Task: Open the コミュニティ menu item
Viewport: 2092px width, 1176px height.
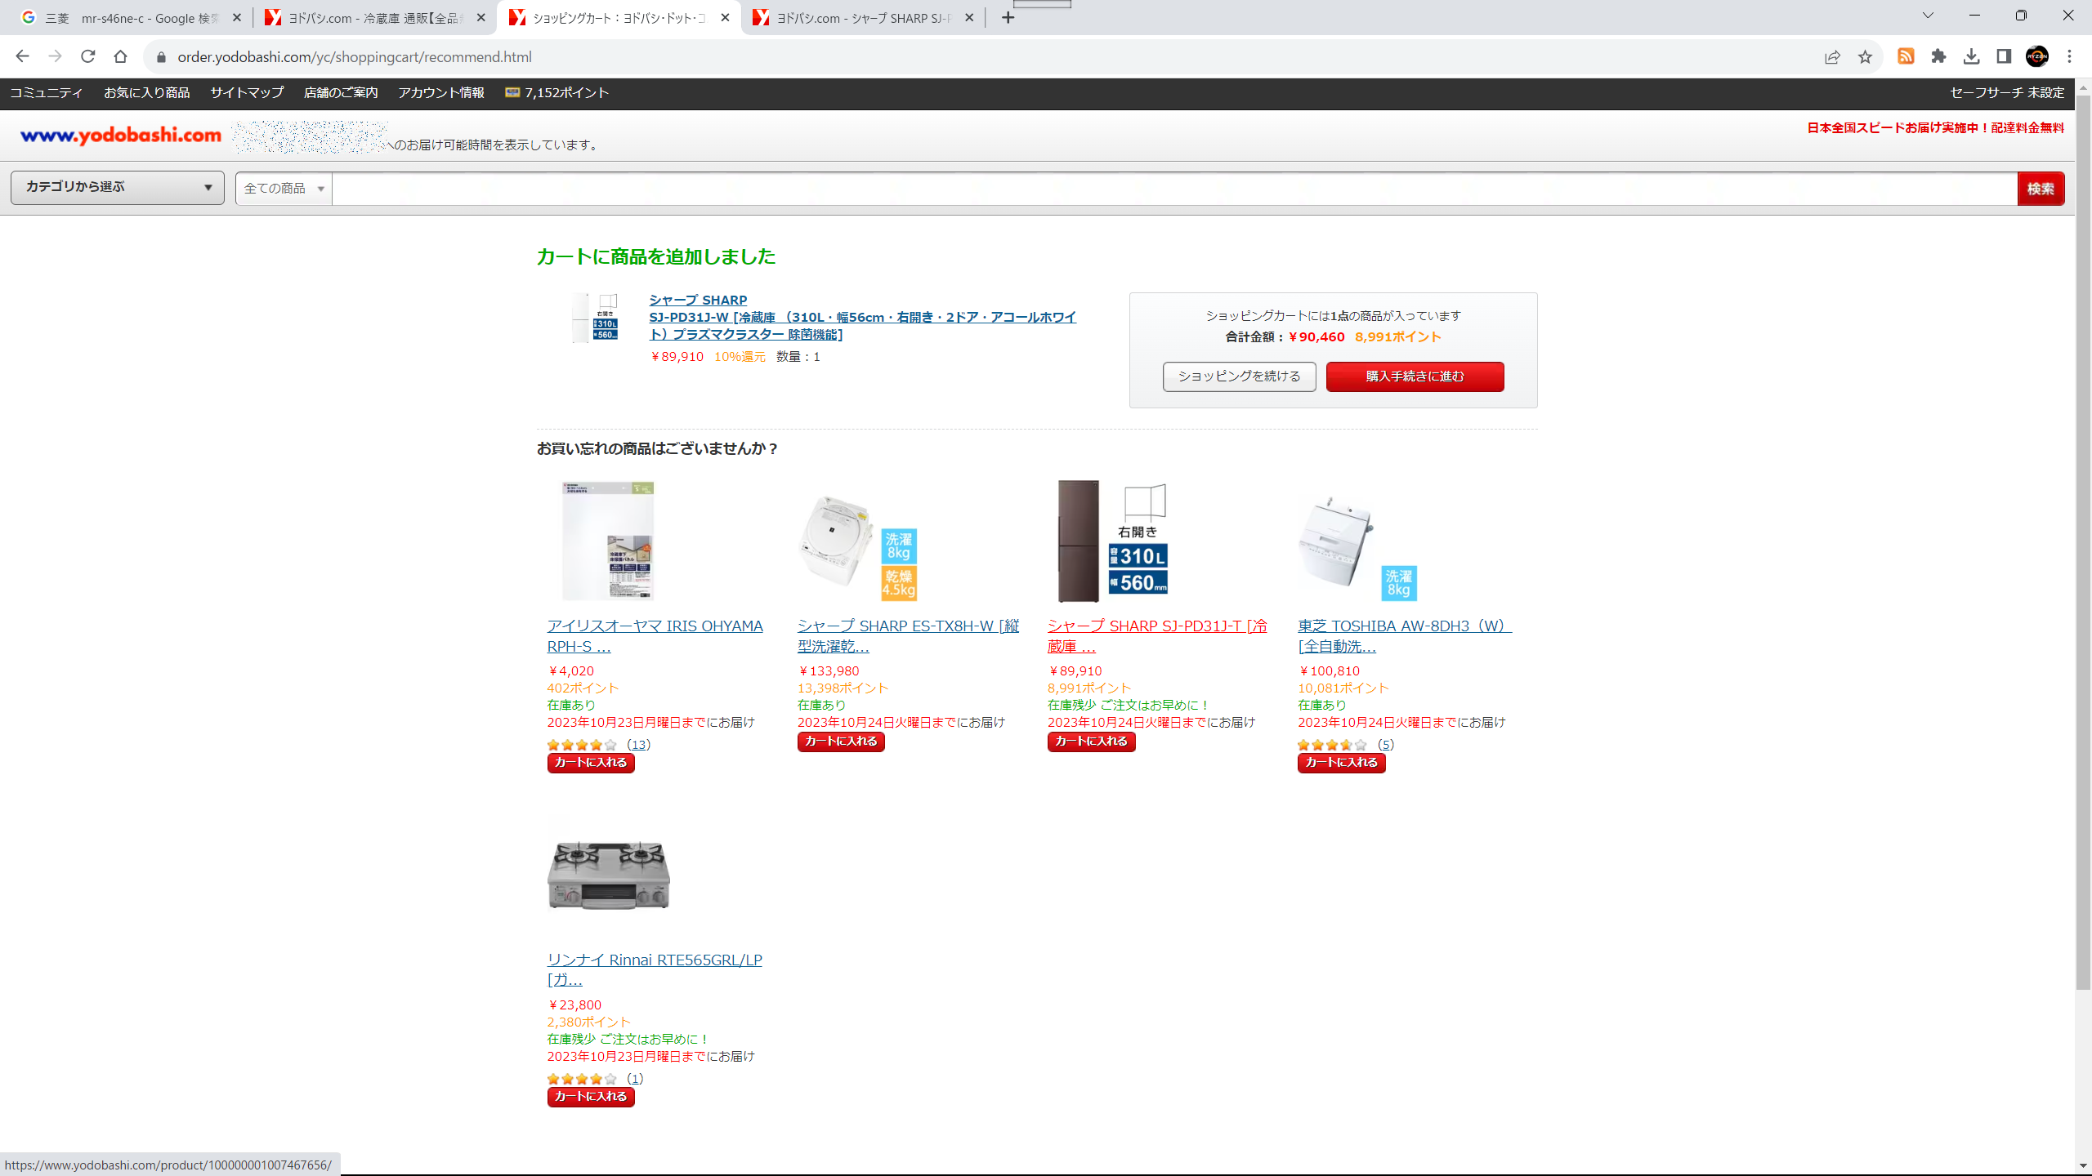Action: click(47, 92)
